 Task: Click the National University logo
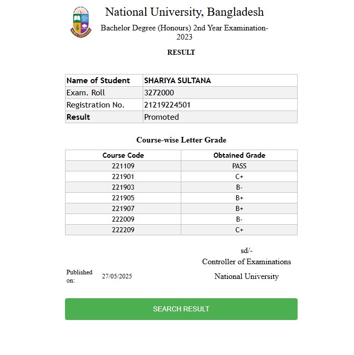(x=81, y=22)
